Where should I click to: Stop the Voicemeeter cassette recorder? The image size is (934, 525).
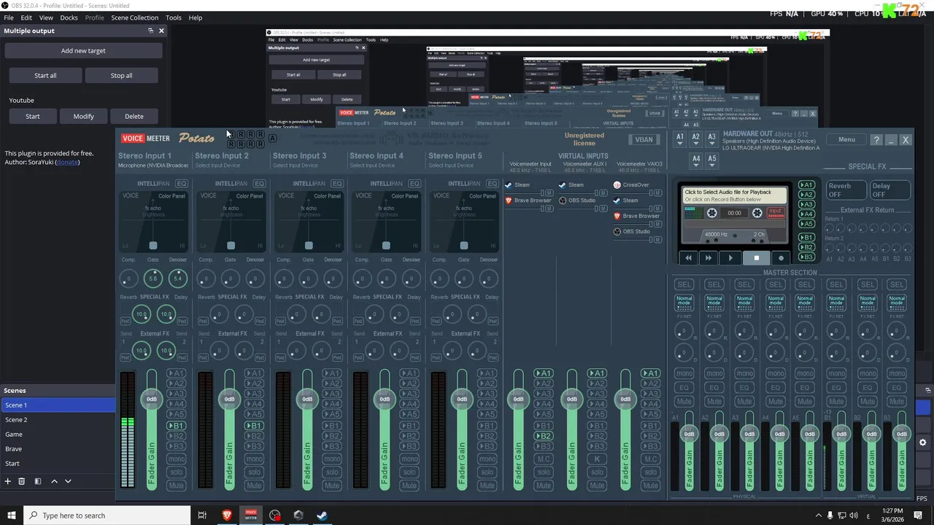tap(756, 258)
